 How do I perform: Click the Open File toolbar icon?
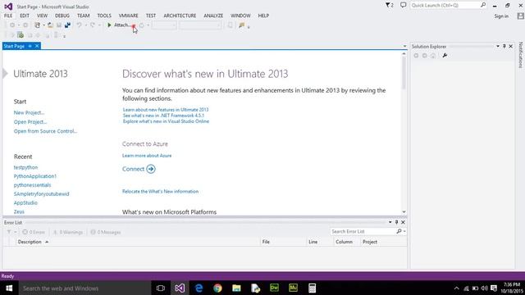[x=50, y=25]
